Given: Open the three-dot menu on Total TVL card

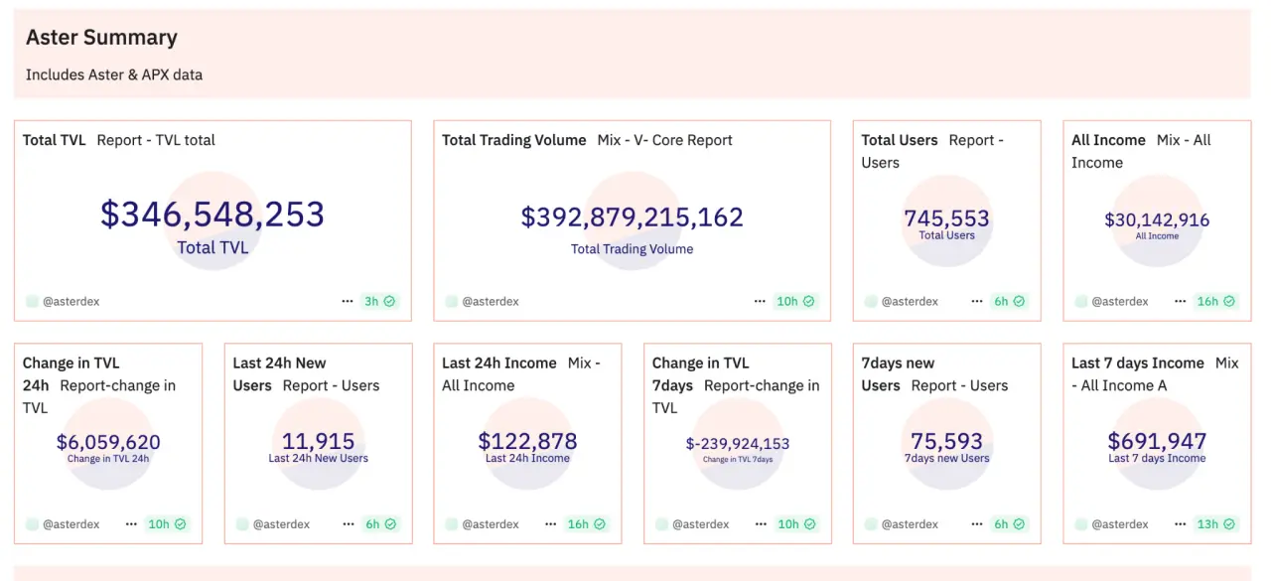Looking at the screenshot, I should 348,301.
